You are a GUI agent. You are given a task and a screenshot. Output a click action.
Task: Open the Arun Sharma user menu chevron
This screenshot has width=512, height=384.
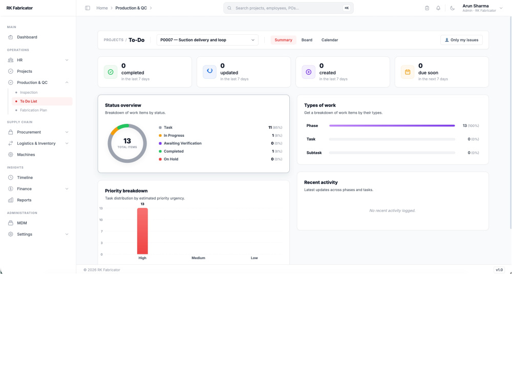(501, 8)
